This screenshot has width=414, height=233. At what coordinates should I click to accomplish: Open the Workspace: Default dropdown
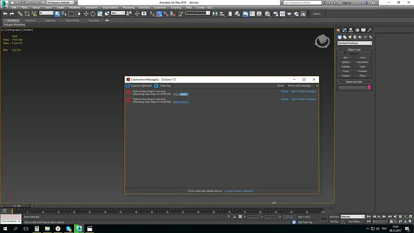point(60,2)
